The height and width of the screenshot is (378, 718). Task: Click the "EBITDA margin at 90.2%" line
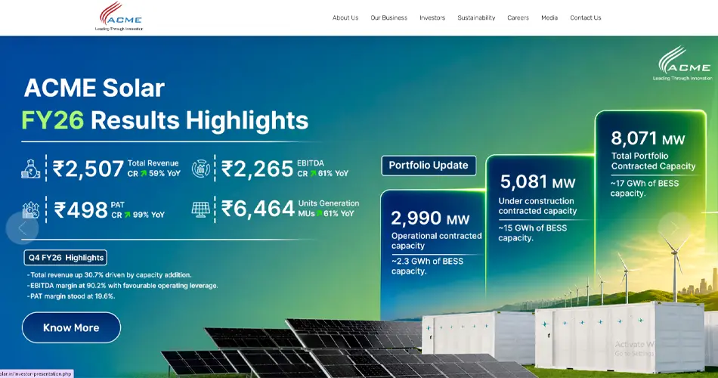point(122,286)
